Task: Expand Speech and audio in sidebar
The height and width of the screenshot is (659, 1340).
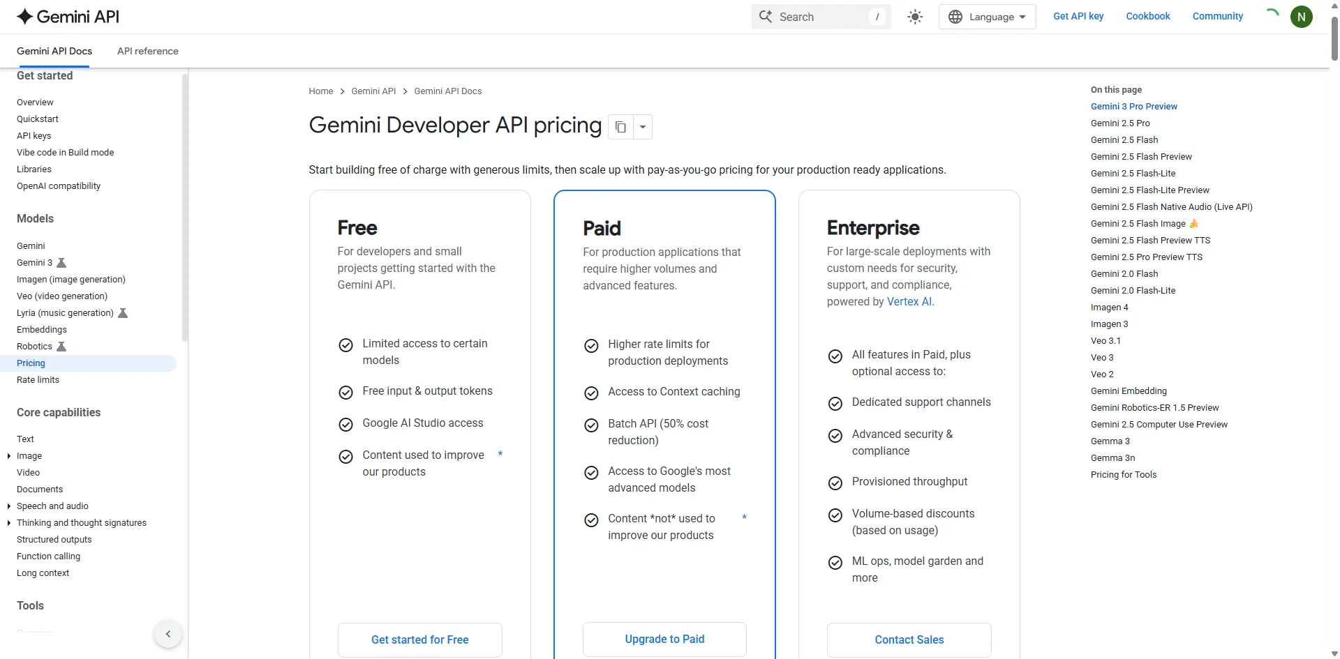Action: (x=9, y=506)
